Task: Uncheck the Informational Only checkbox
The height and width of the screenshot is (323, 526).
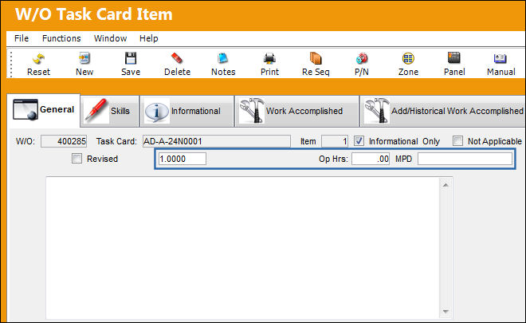Action: [359, 140]
